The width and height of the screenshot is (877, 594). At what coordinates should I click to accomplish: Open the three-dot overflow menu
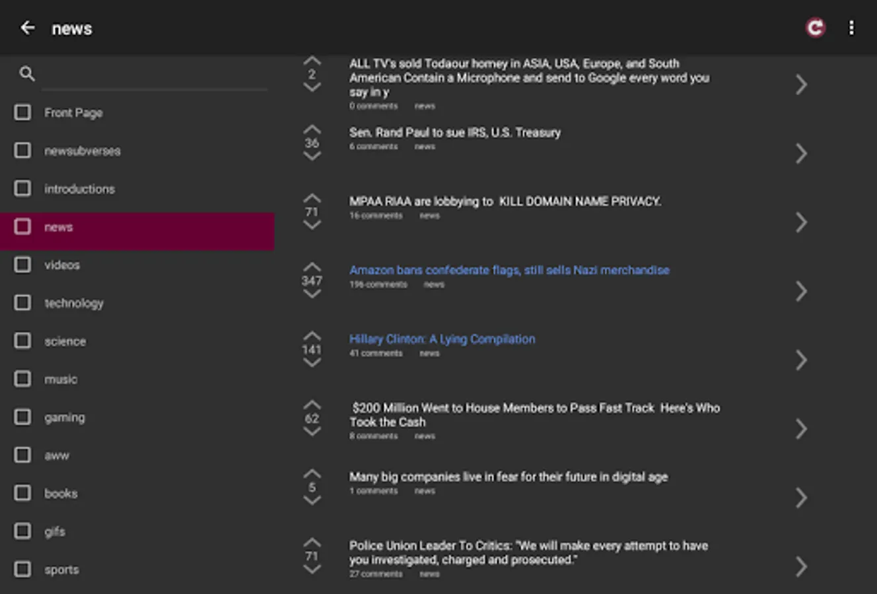[x=851, y=28]
